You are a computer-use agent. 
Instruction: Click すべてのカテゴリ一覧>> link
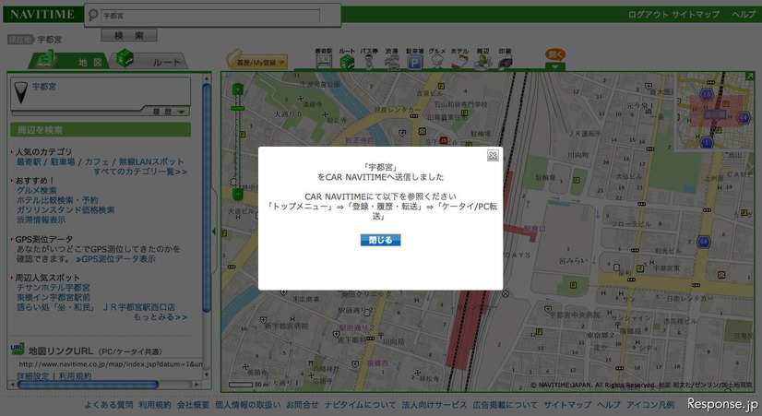(x=140, y=172)
